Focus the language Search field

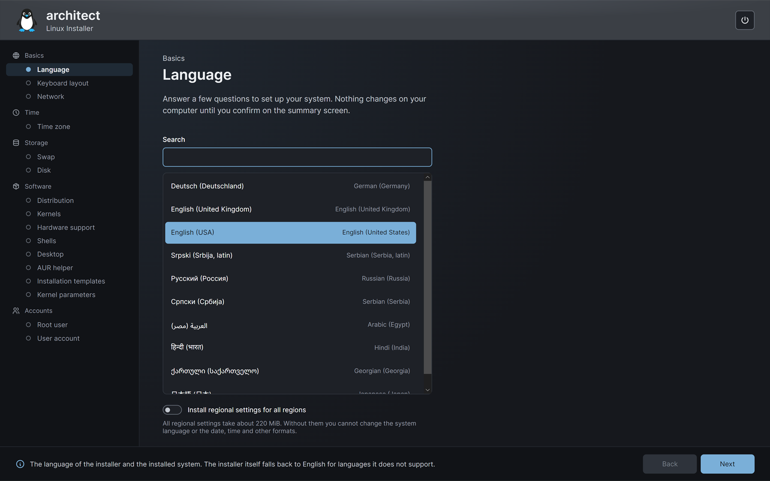pos(297,157)
